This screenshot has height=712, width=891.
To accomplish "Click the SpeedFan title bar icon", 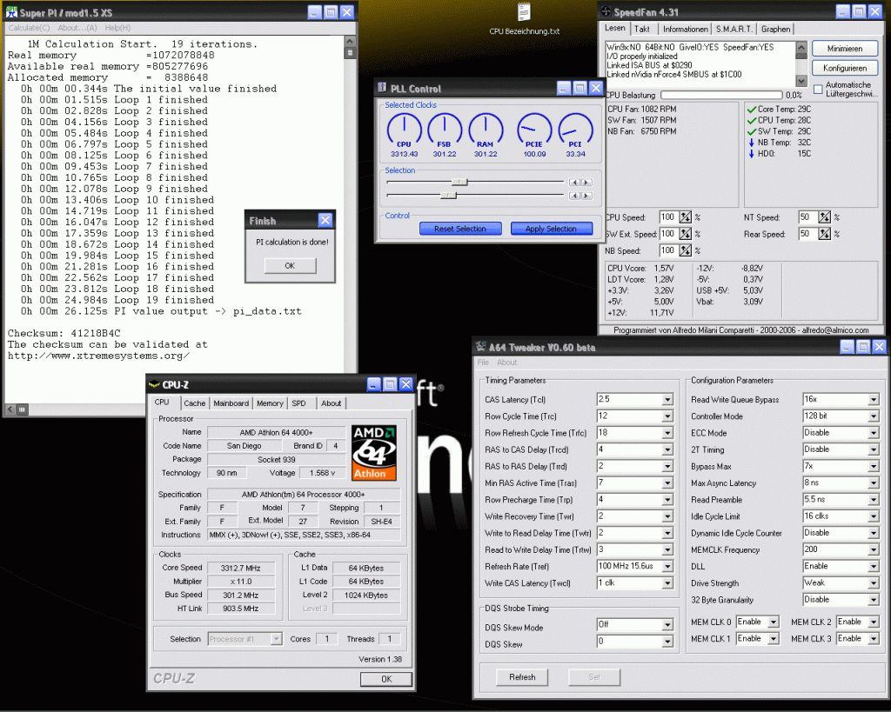I will (x=606, y=11).
